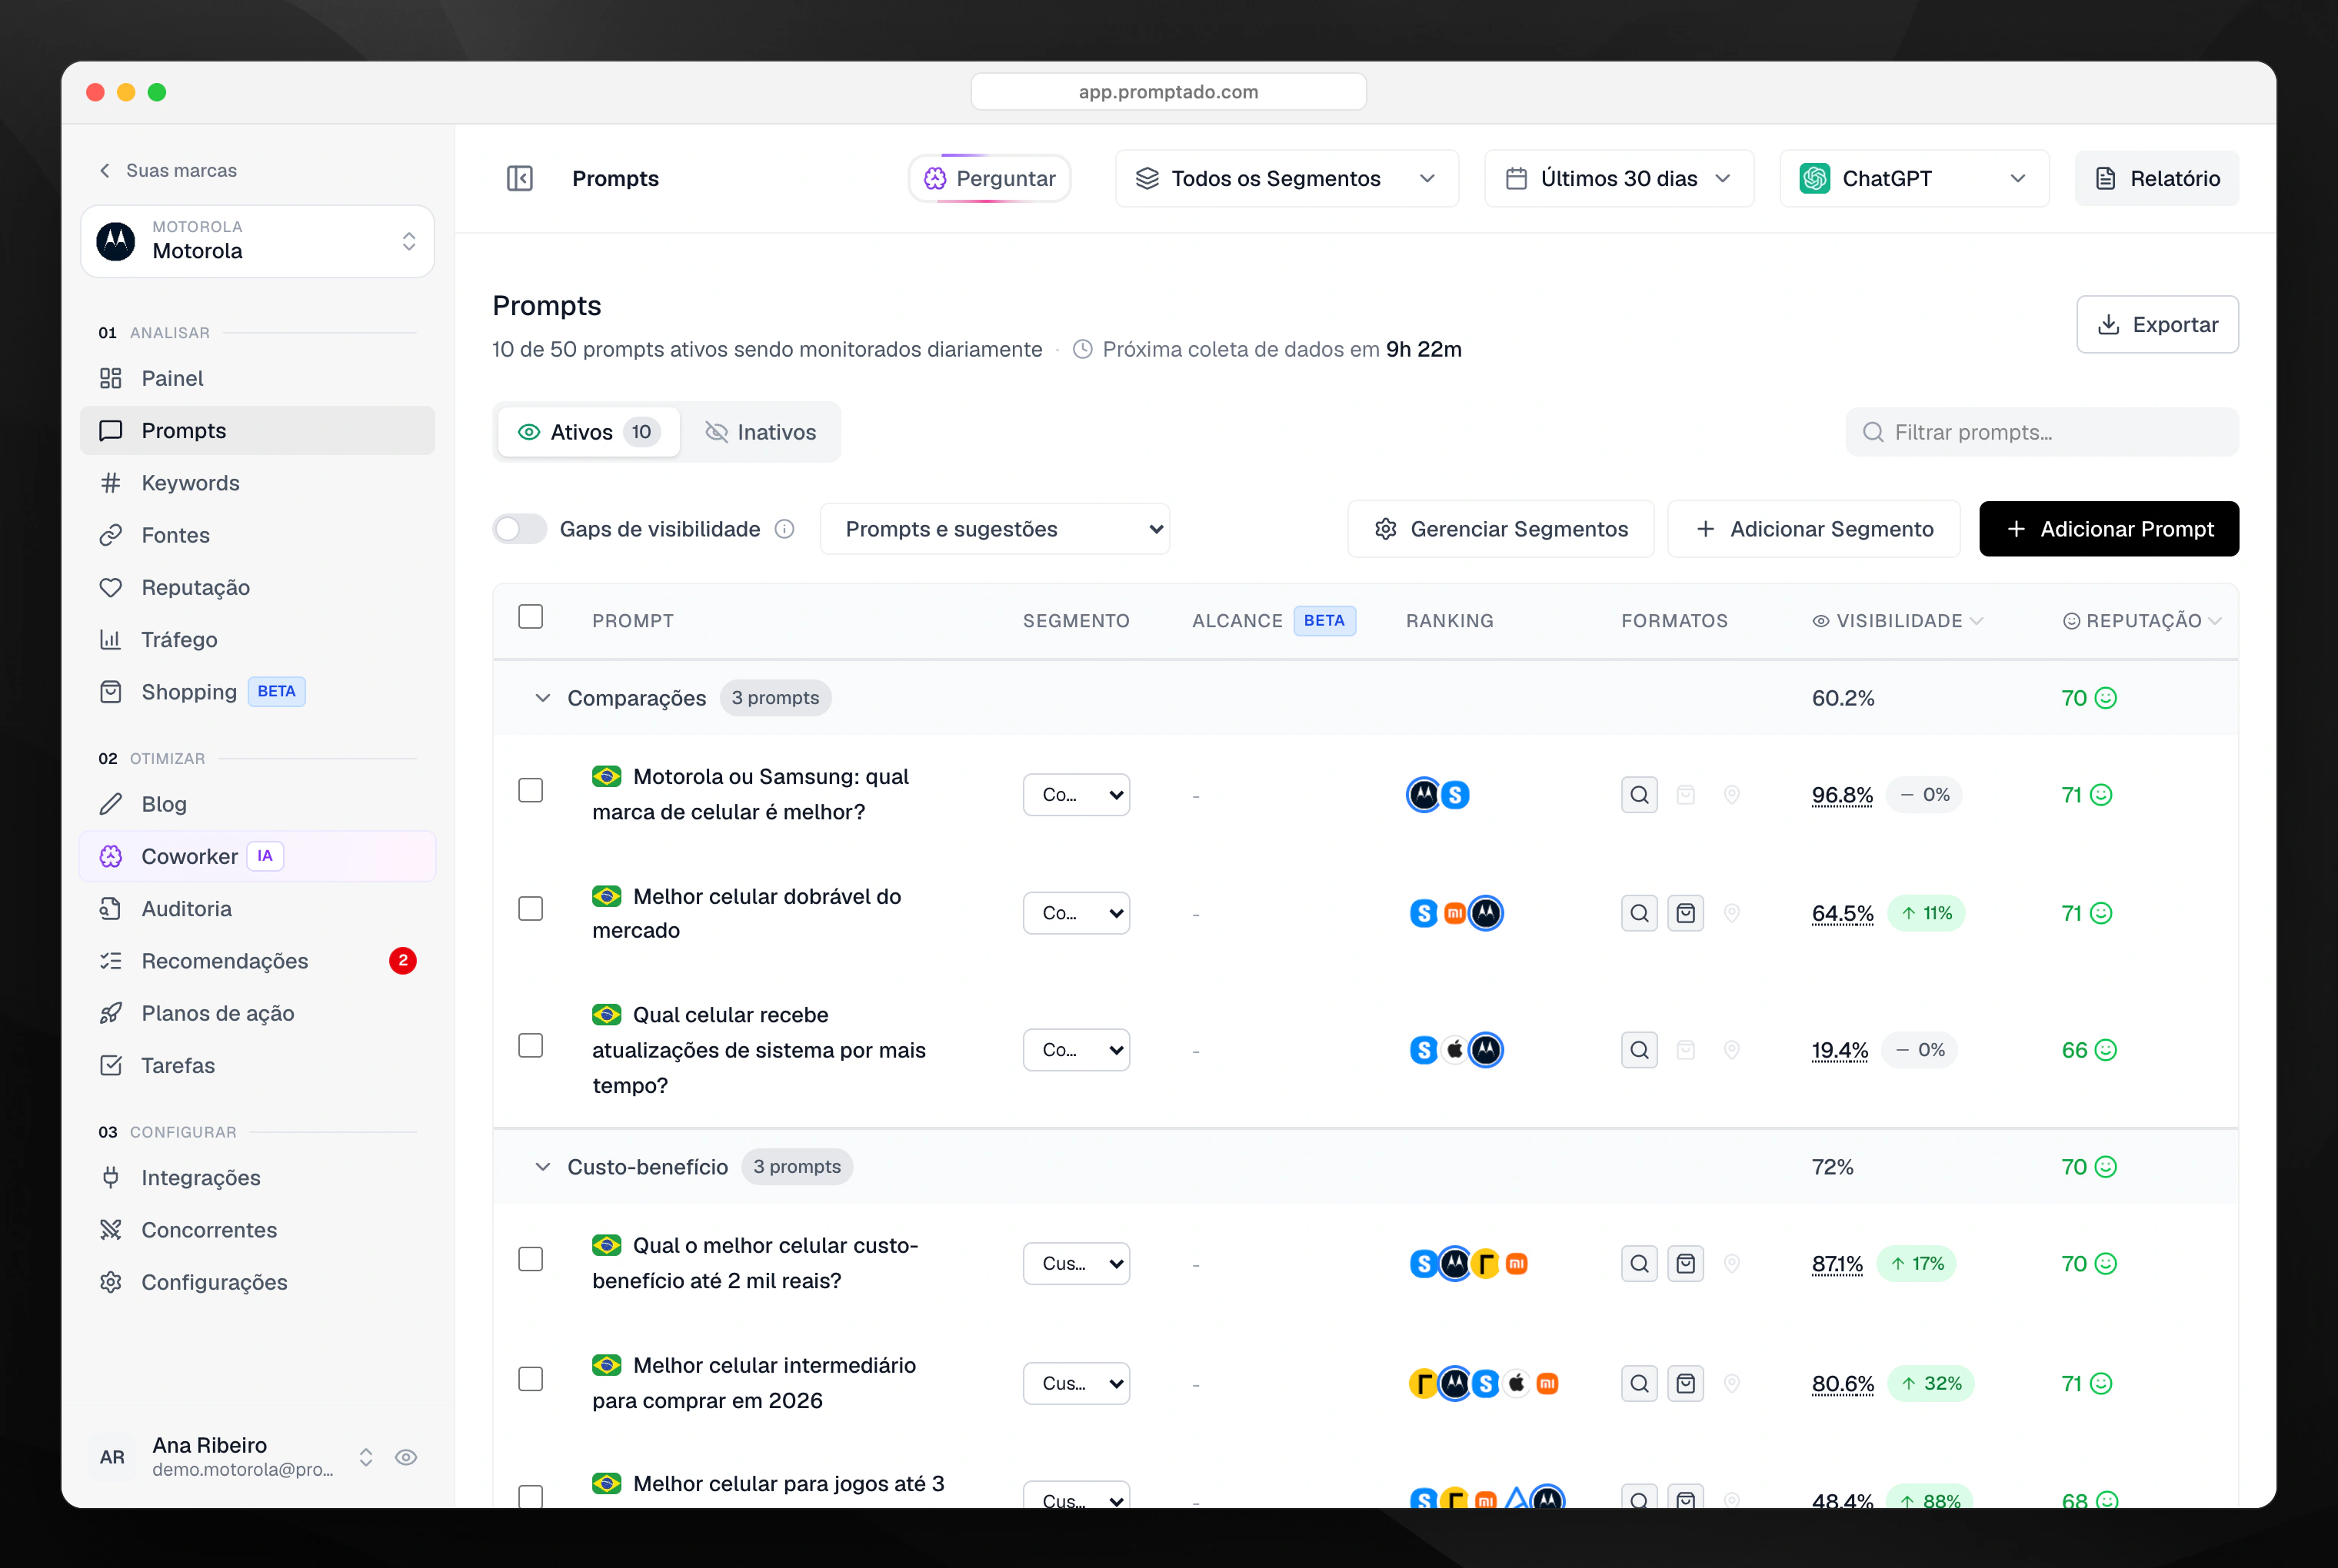Switch to the Inativos tab
Image resolution: width=2338 pixels, height=1568 pixels.
click(761, 432)
